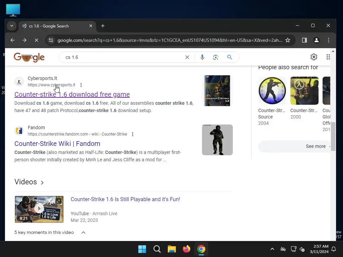Open Chrome three-dot menu

pos(328,40)
